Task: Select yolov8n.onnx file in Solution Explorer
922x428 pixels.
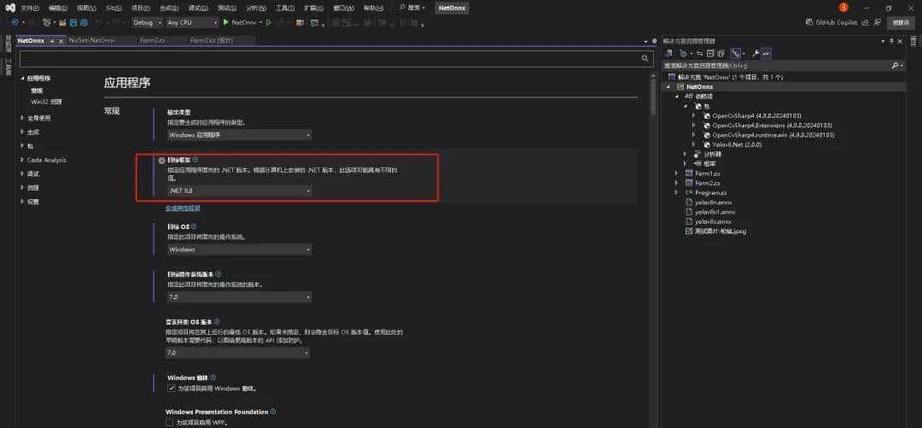Action: (x=713, y=202)
